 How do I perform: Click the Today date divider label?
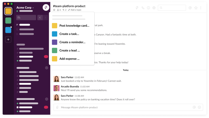[126, 70]
